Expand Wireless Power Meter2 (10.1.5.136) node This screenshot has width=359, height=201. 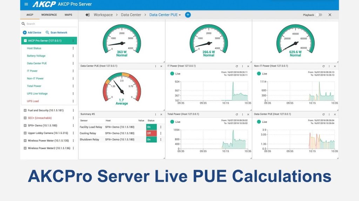(x=25, y=148)
